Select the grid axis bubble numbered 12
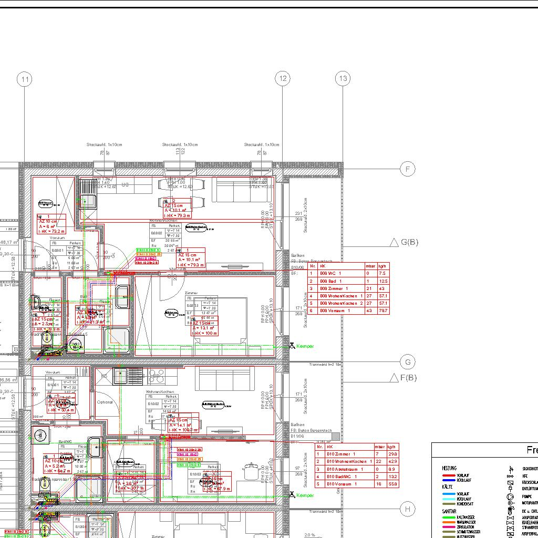Image resolution: width=538 pixels, height=538 pixels. 283,79
